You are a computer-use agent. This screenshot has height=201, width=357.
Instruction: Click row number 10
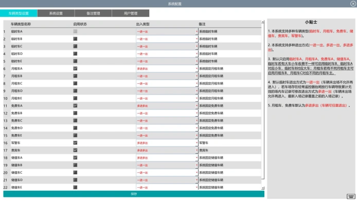pyautogui.click(x=6, y=98)
